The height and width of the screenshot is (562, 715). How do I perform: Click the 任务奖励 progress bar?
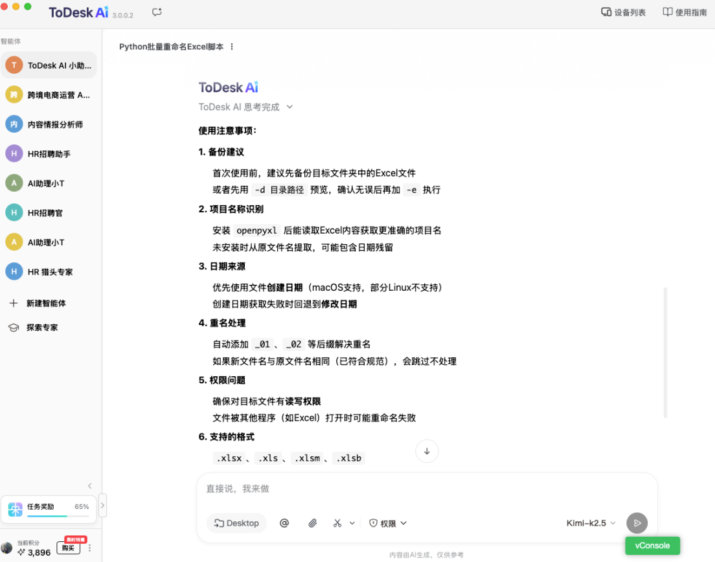[58, 516]
